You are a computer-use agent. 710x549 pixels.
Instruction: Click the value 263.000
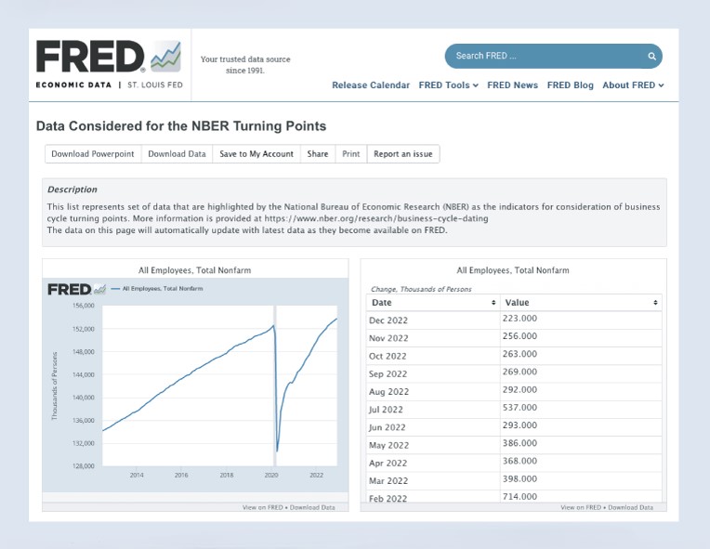coord(519,354)
